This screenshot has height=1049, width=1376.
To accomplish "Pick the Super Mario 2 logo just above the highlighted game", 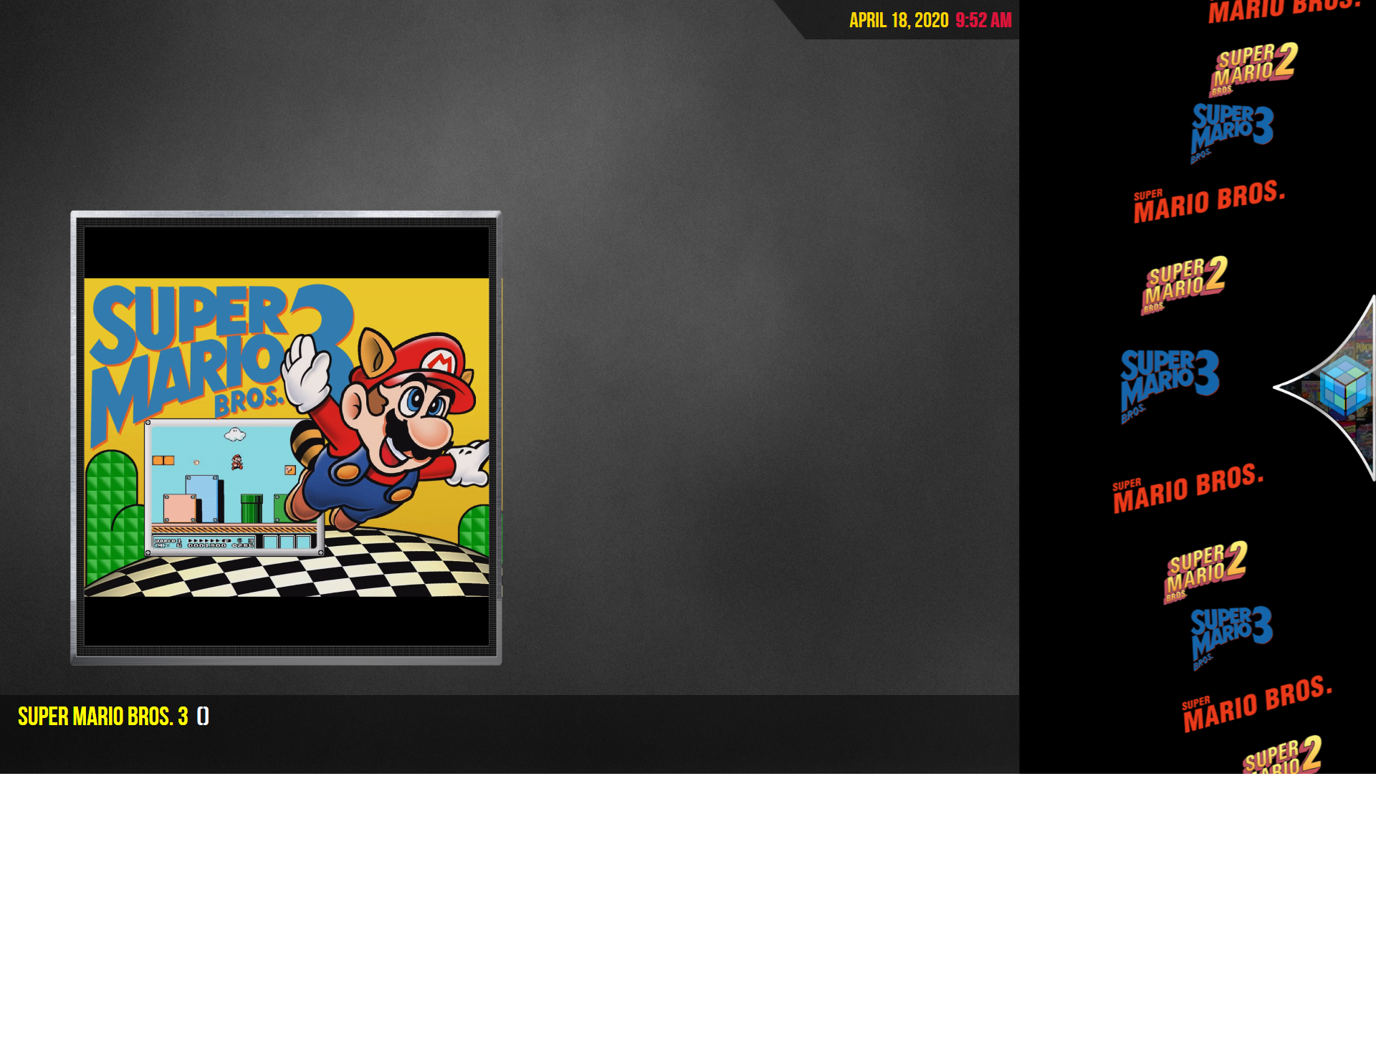I will pyautogui.click(x=1184, y=285).
